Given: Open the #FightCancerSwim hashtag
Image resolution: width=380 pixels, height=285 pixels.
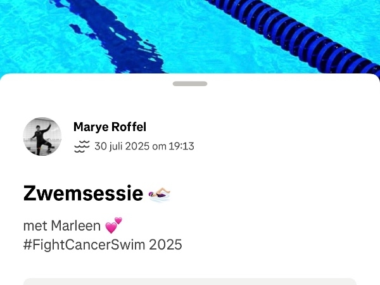Looking at the screenshot, I should [x=84, y=244].
